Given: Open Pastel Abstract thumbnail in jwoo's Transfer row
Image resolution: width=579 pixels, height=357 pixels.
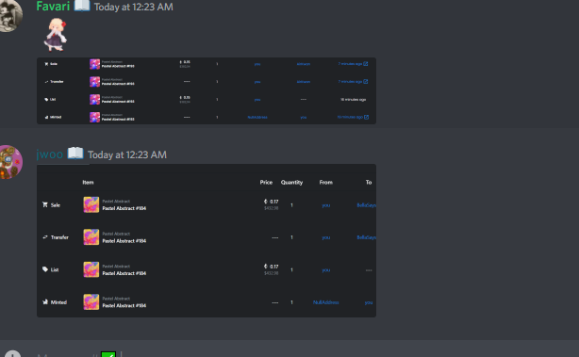Looking at the screenshot, I should pos(91,237).
